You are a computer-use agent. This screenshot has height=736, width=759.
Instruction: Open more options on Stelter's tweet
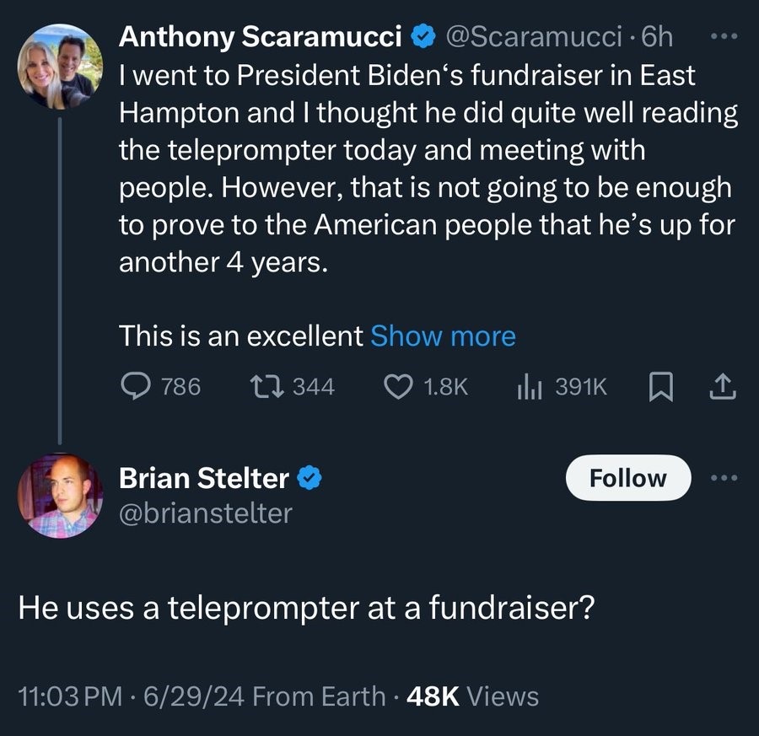coord(724,478)
